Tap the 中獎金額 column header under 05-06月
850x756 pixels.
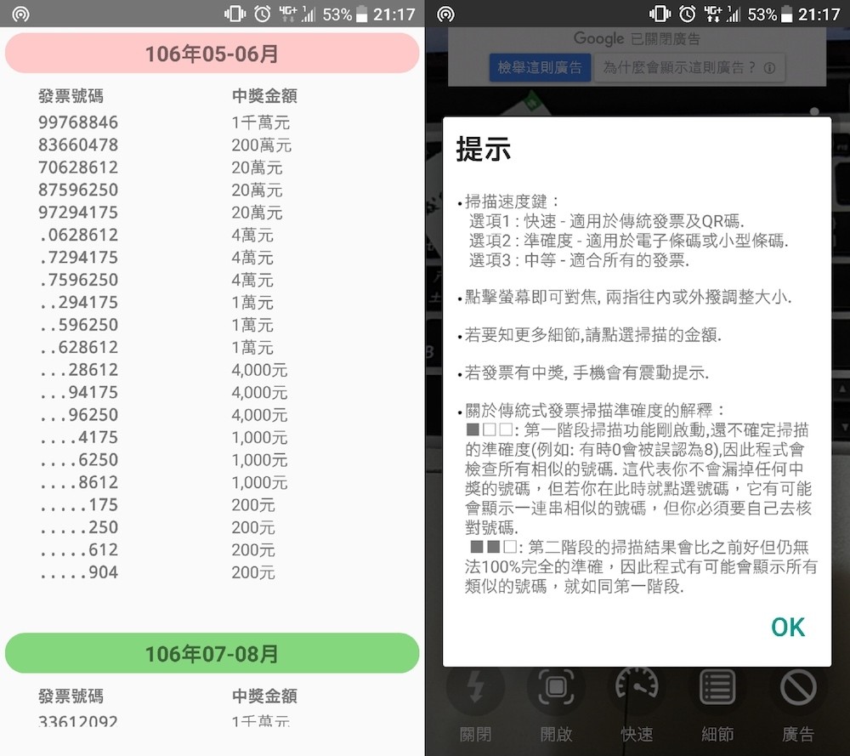[x=264, y=97]
